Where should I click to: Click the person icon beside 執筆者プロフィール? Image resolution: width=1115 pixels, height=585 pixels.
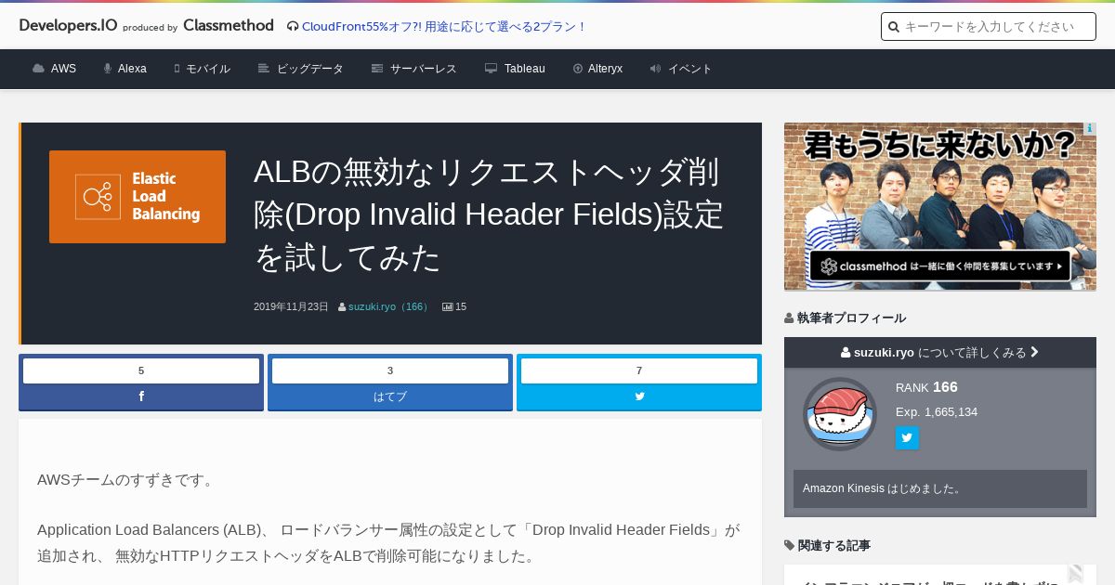coord(789,318)
